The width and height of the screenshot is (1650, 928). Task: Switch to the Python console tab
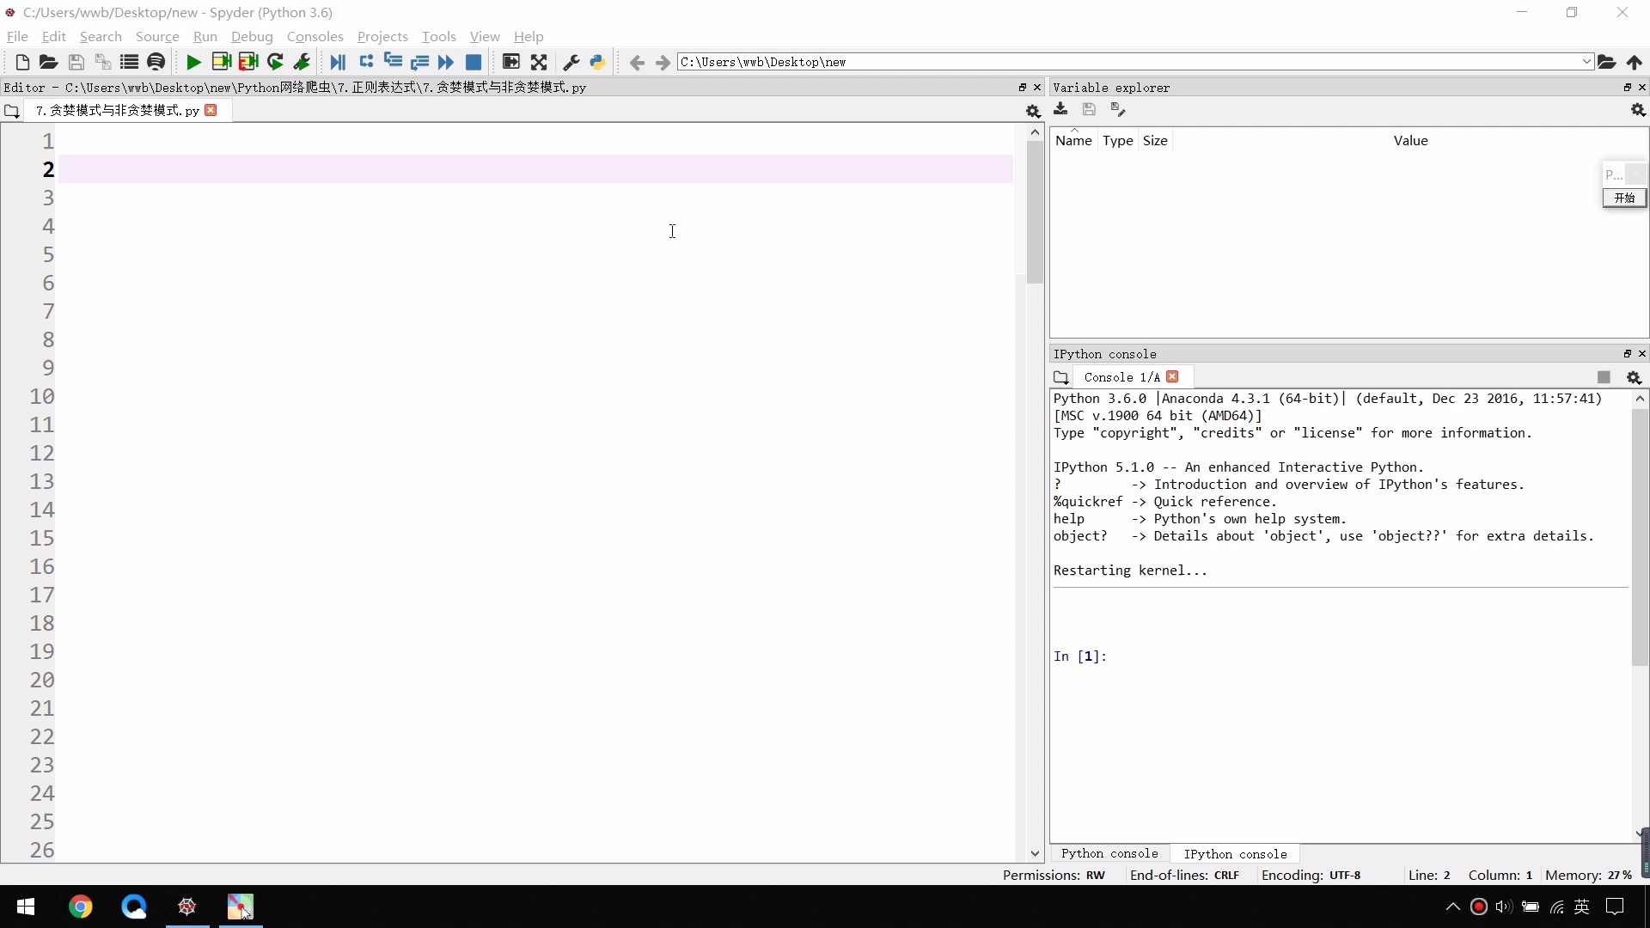[x=1109, y=853]
